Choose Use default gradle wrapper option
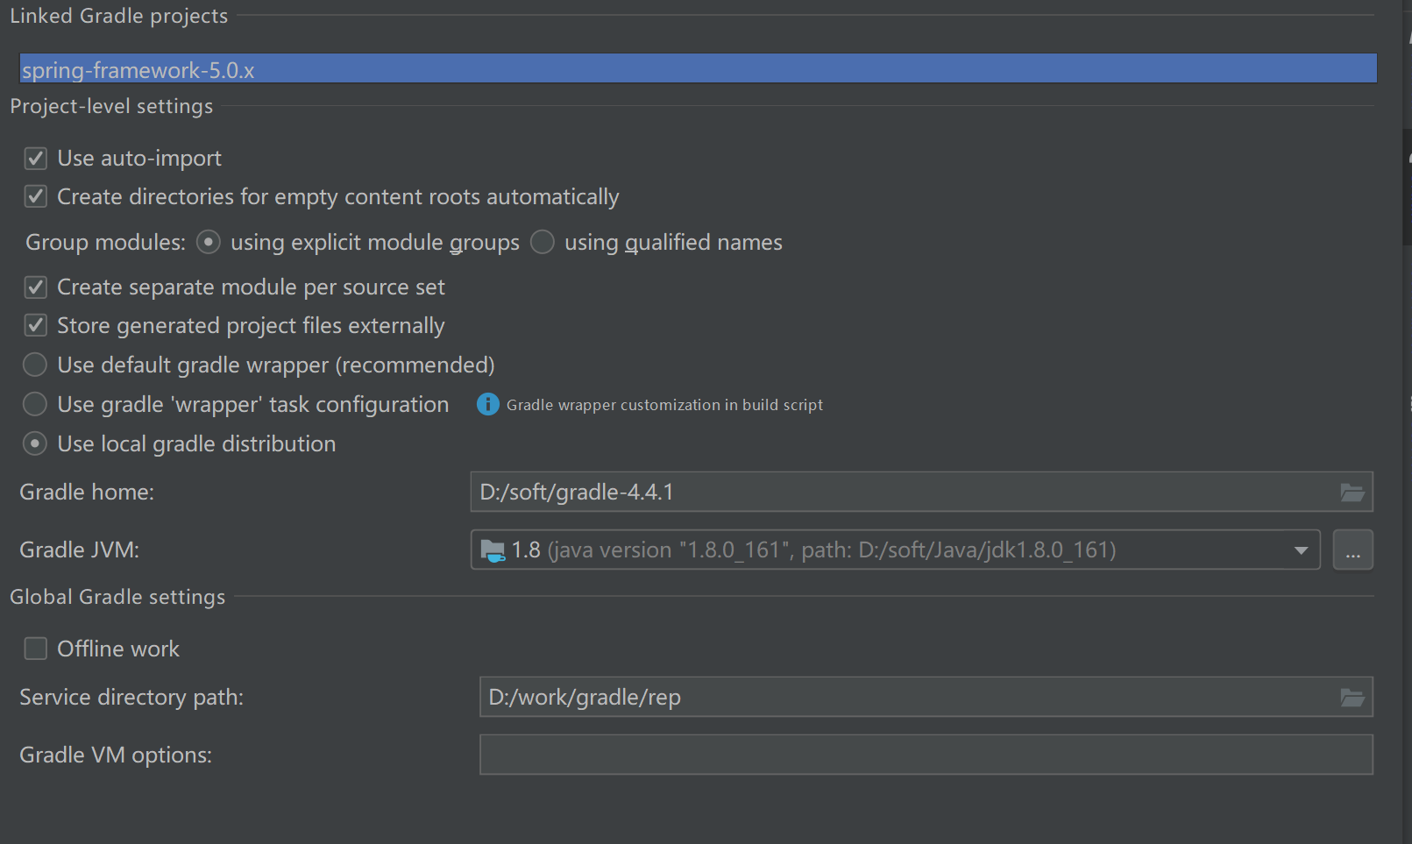 [x=34, y=365]
